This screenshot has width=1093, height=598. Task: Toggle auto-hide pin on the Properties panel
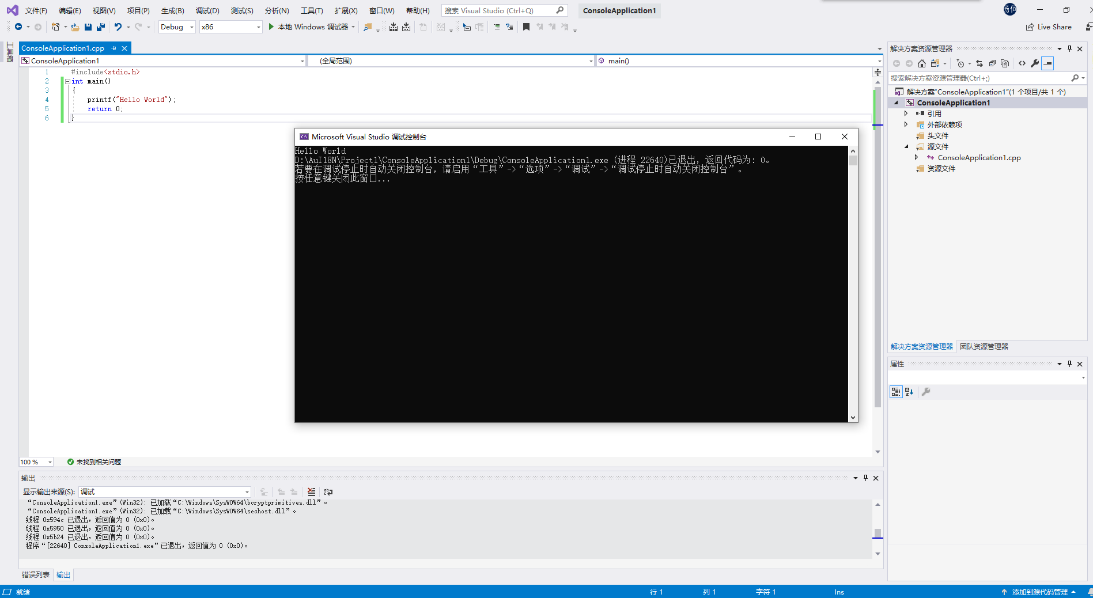coord(1070,364)
